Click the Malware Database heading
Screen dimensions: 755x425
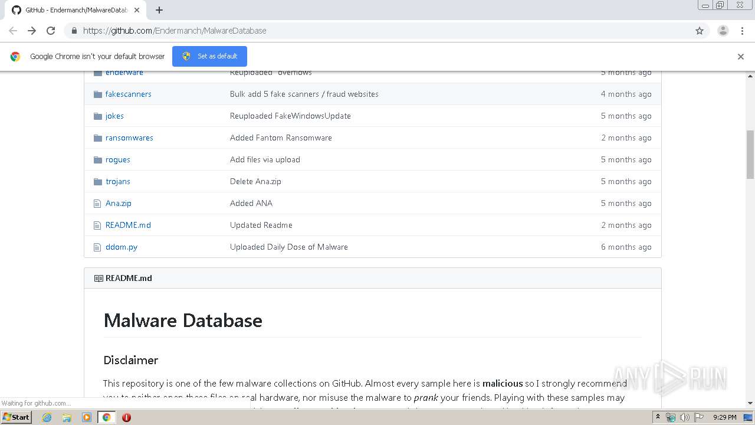183,321
